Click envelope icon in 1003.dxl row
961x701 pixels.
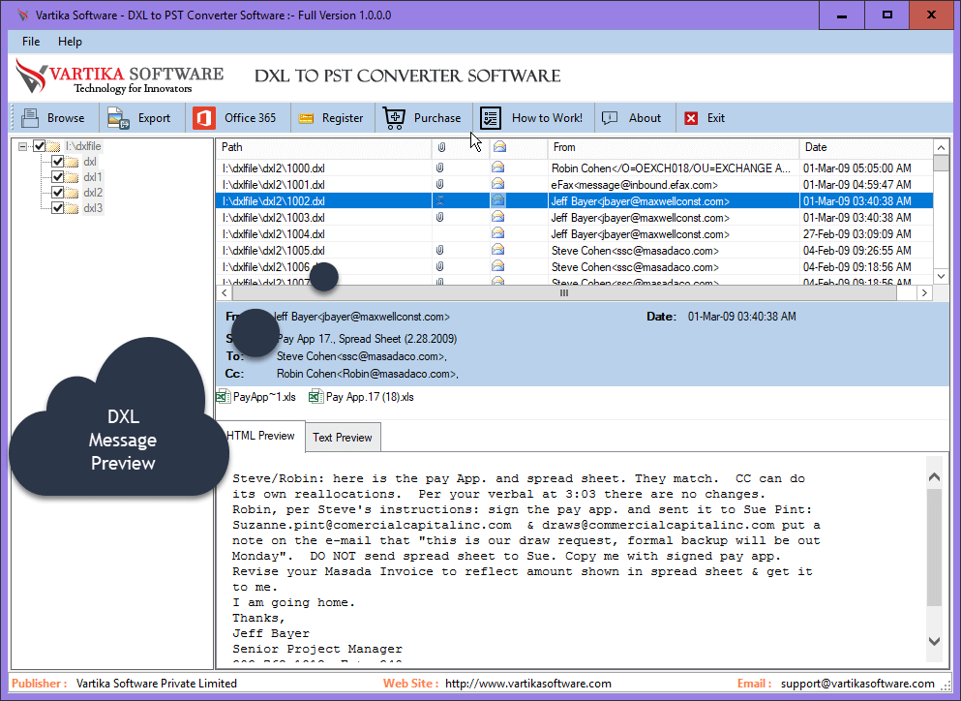(497, 217)
